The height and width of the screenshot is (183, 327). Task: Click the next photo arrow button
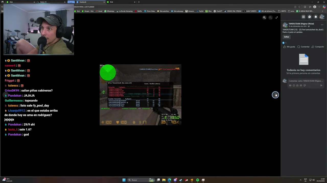tap(275, 95)
